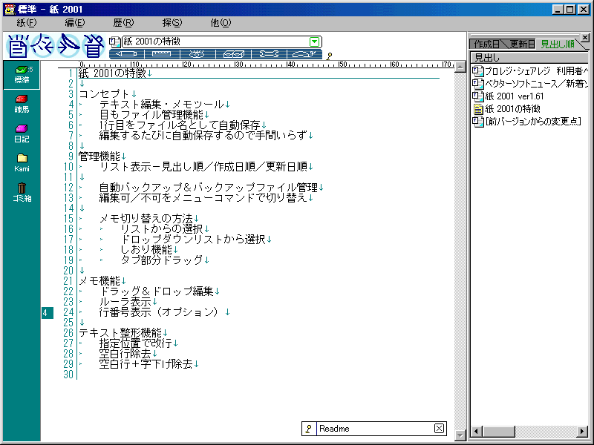Switch to the 見出し順 tab
The width and height of the screenshot is (594, 445).
[x=558, y=44]
